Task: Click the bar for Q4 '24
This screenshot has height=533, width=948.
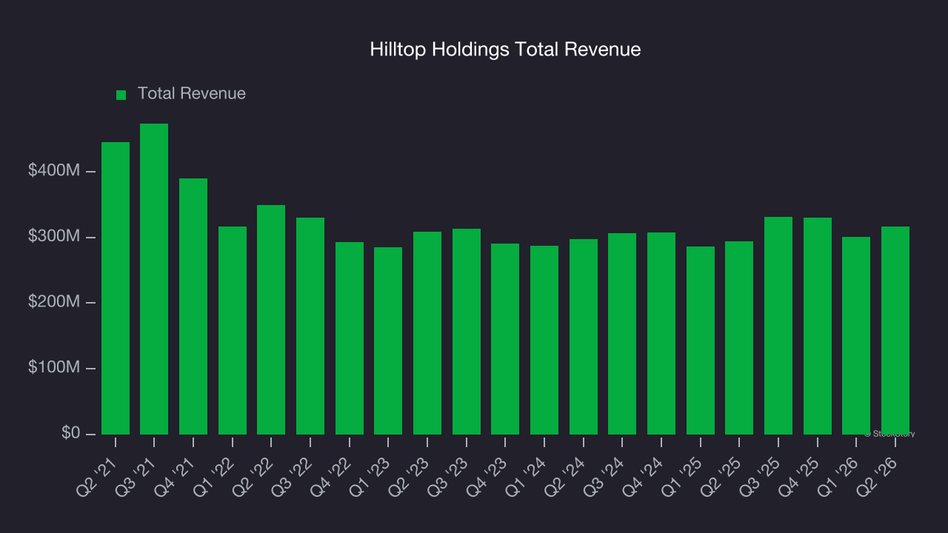Action: pyautogui.click(x=661, y=333)
